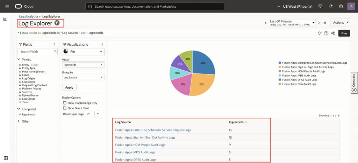Collapse the Fields panel
358x163 pixels.
54,44
